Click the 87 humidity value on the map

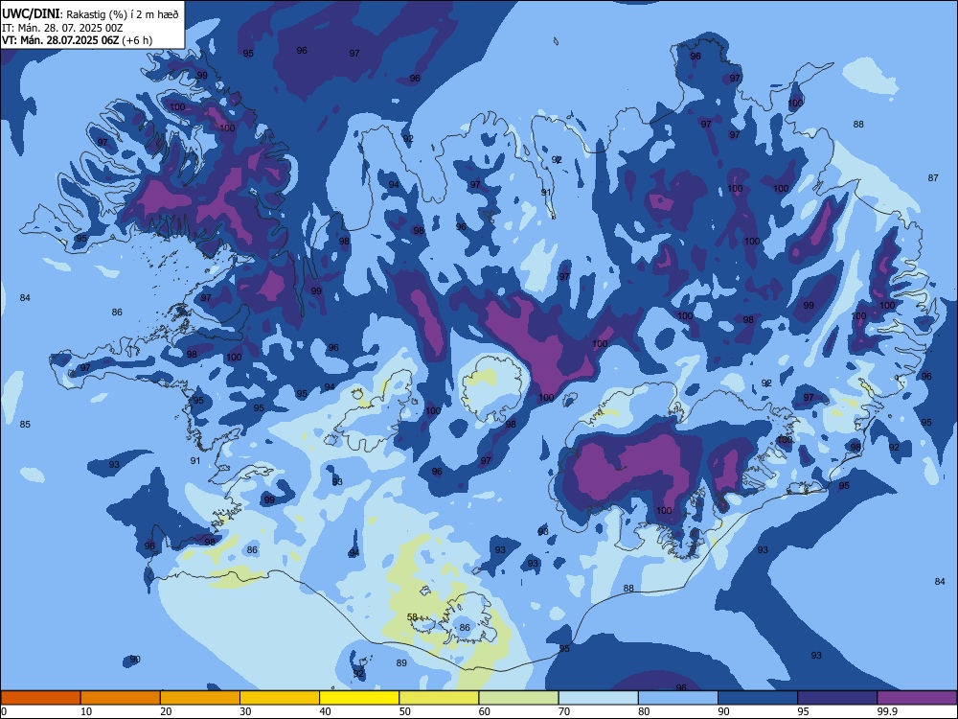point(933,178)
